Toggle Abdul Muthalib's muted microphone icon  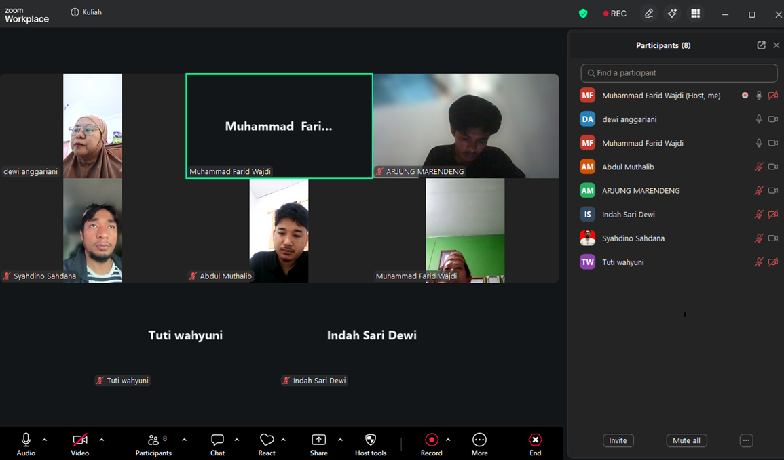point(758,167)
